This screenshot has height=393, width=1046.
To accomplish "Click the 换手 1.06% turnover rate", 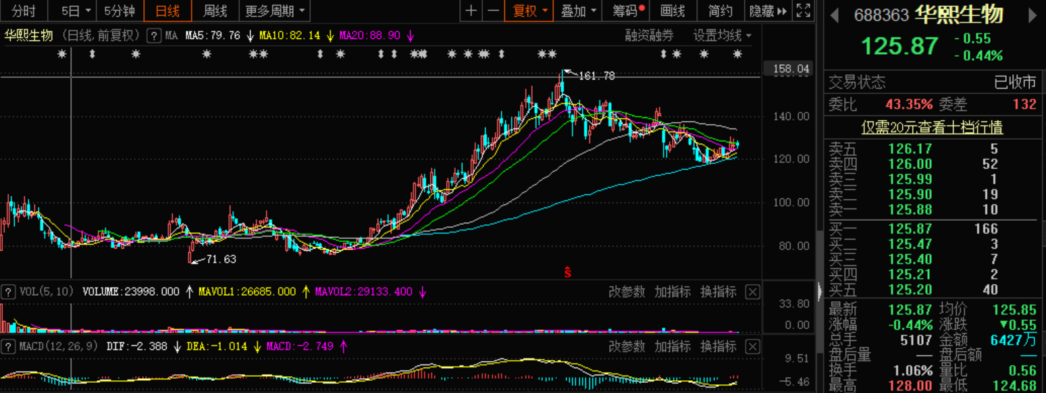I will point(913,370).
